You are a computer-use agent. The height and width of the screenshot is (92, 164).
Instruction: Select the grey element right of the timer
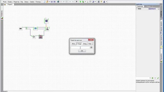(40, 37)
